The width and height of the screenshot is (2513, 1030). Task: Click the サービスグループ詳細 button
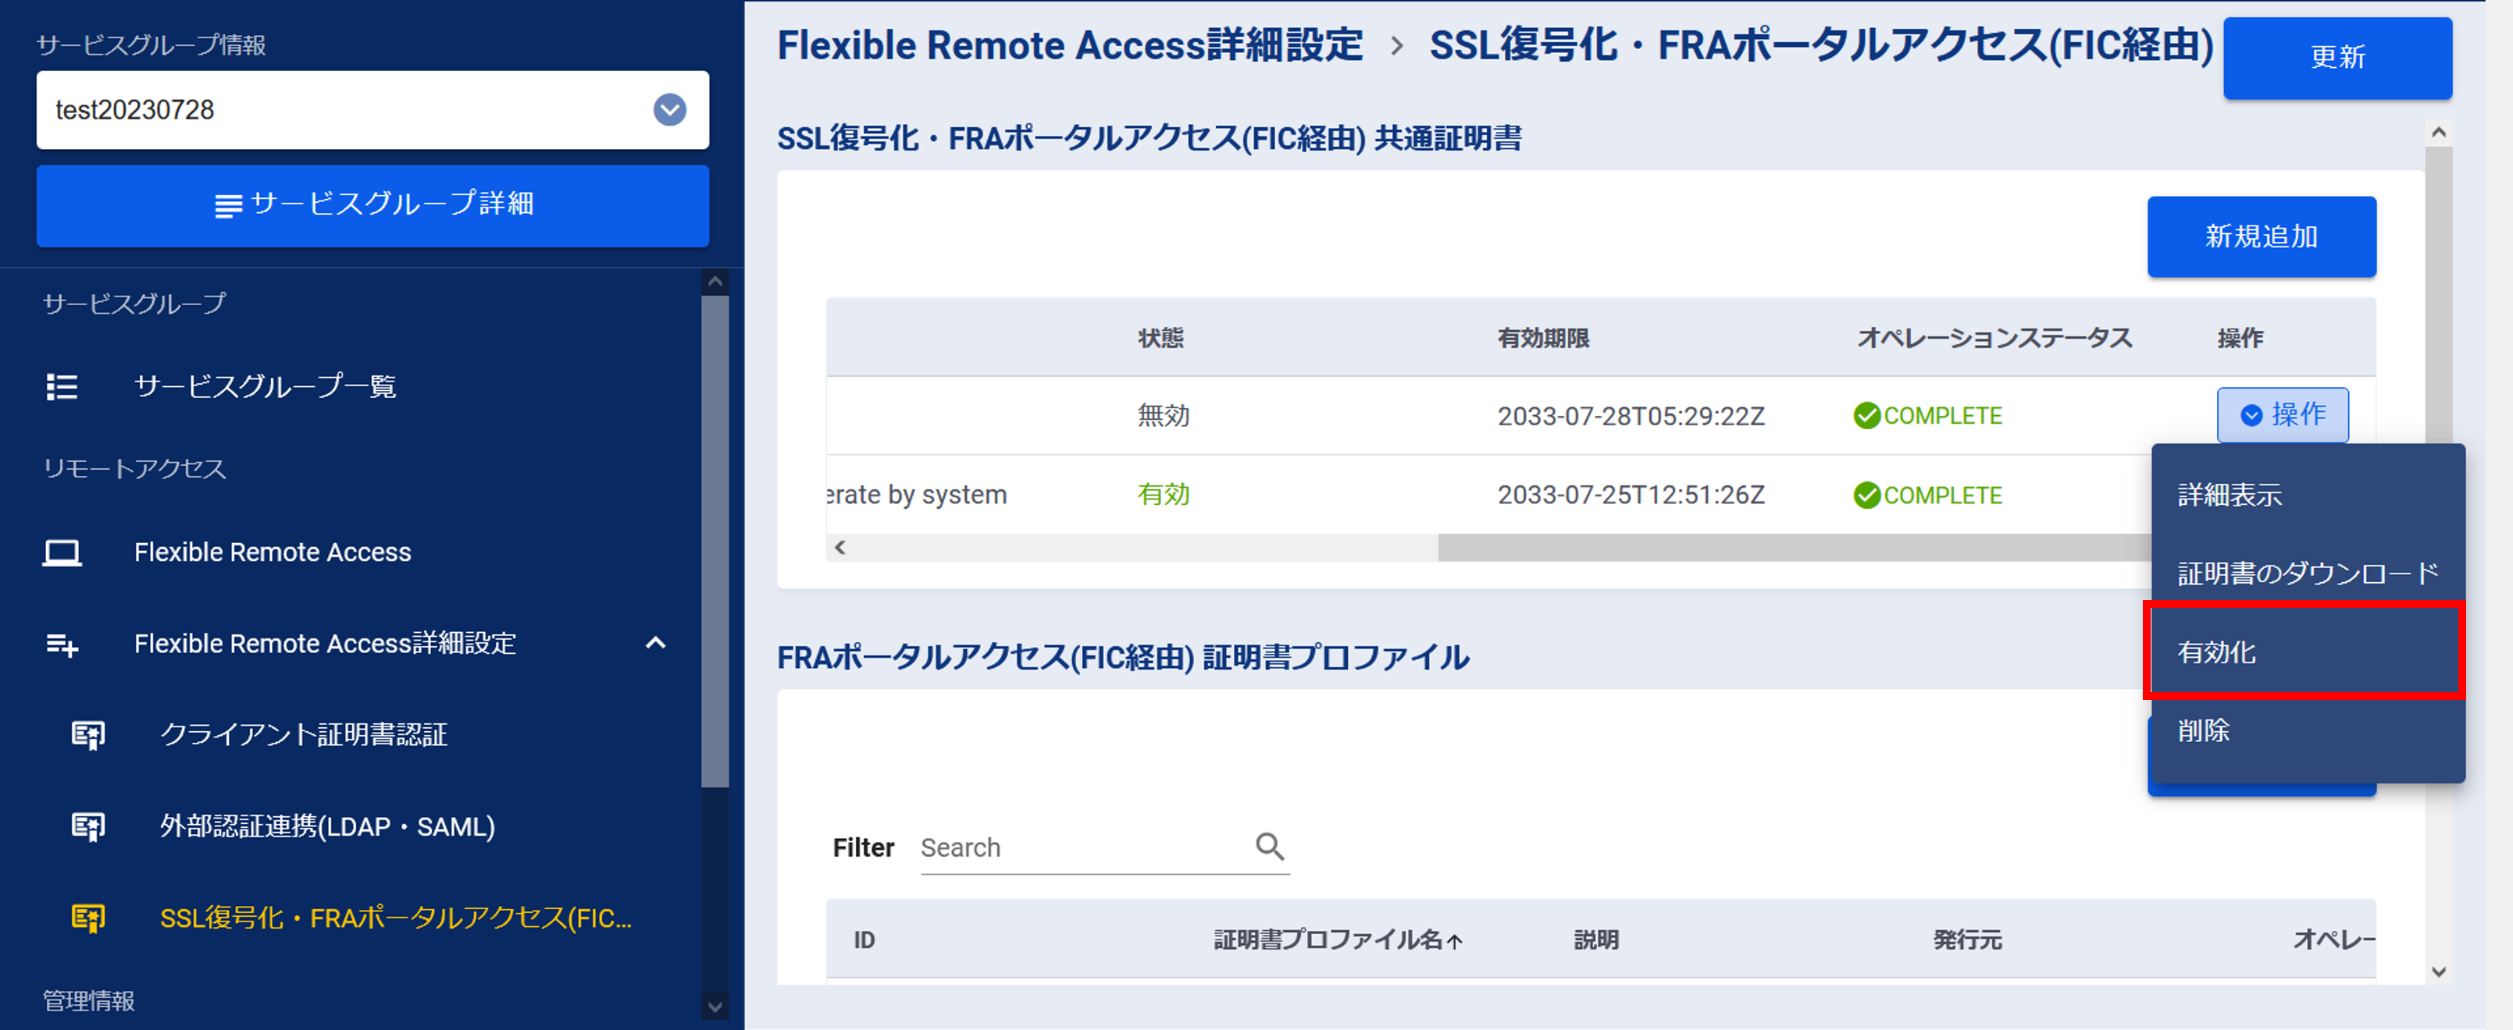pos(372,204)
